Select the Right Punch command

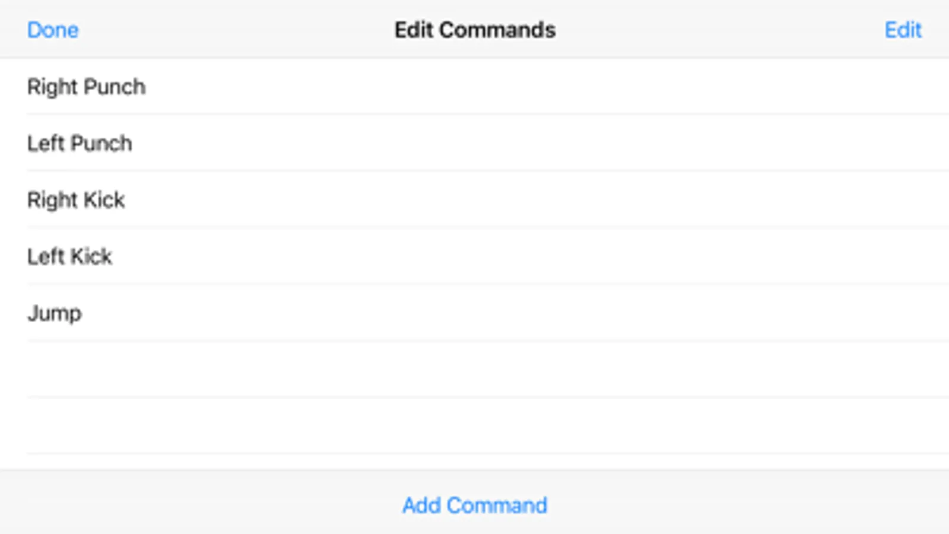pyautogui.click(x=87, y=87)
